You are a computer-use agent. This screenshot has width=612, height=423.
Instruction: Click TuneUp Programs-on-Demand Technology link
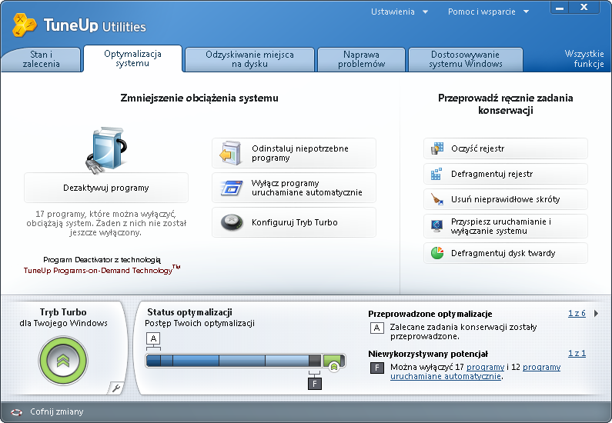click(x=102, y=270)
